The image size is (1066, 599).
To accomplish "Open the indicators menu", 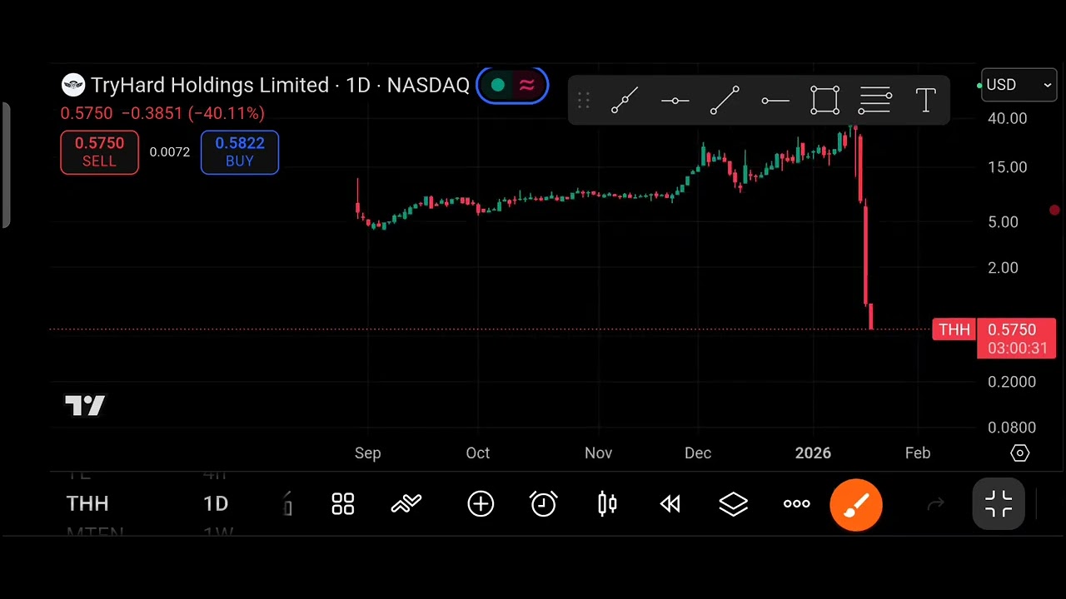I will [x=406, y=503].
